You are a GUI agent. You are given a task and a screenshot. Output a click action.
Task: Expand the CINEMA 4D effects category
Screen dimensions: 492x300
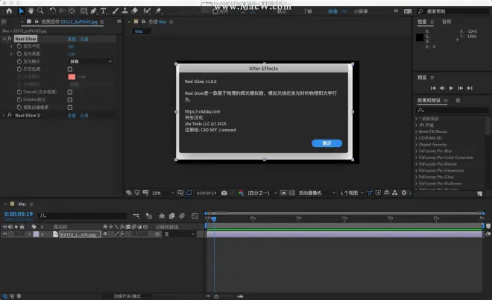(x=416, y=138)
